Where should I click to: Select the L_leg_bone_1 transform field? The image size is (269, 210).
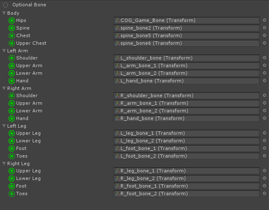187,133
